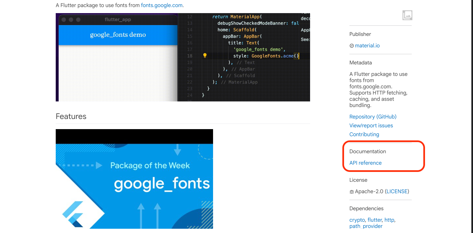Screen dimensions: 473x233
Task: Click the sidebar text 'Supports HTTP fetching'
Action: (x=378, y=93)
